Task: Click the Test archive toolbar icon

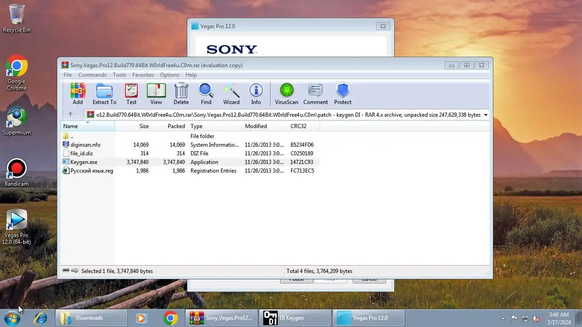Action: pyautogui.click(x=131, y=94)
